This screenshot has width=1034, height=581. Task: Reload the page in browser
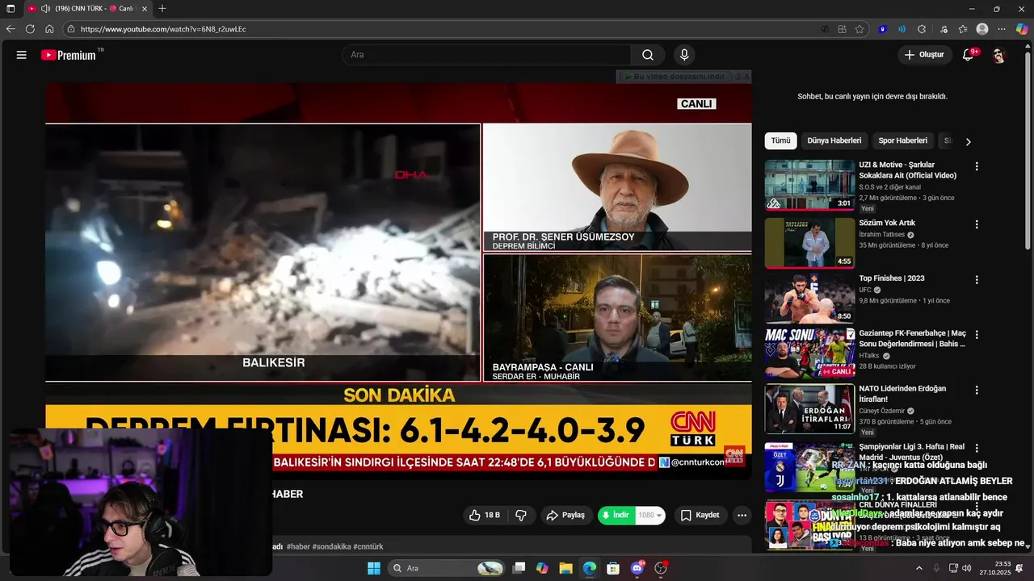tap(30, 29)
